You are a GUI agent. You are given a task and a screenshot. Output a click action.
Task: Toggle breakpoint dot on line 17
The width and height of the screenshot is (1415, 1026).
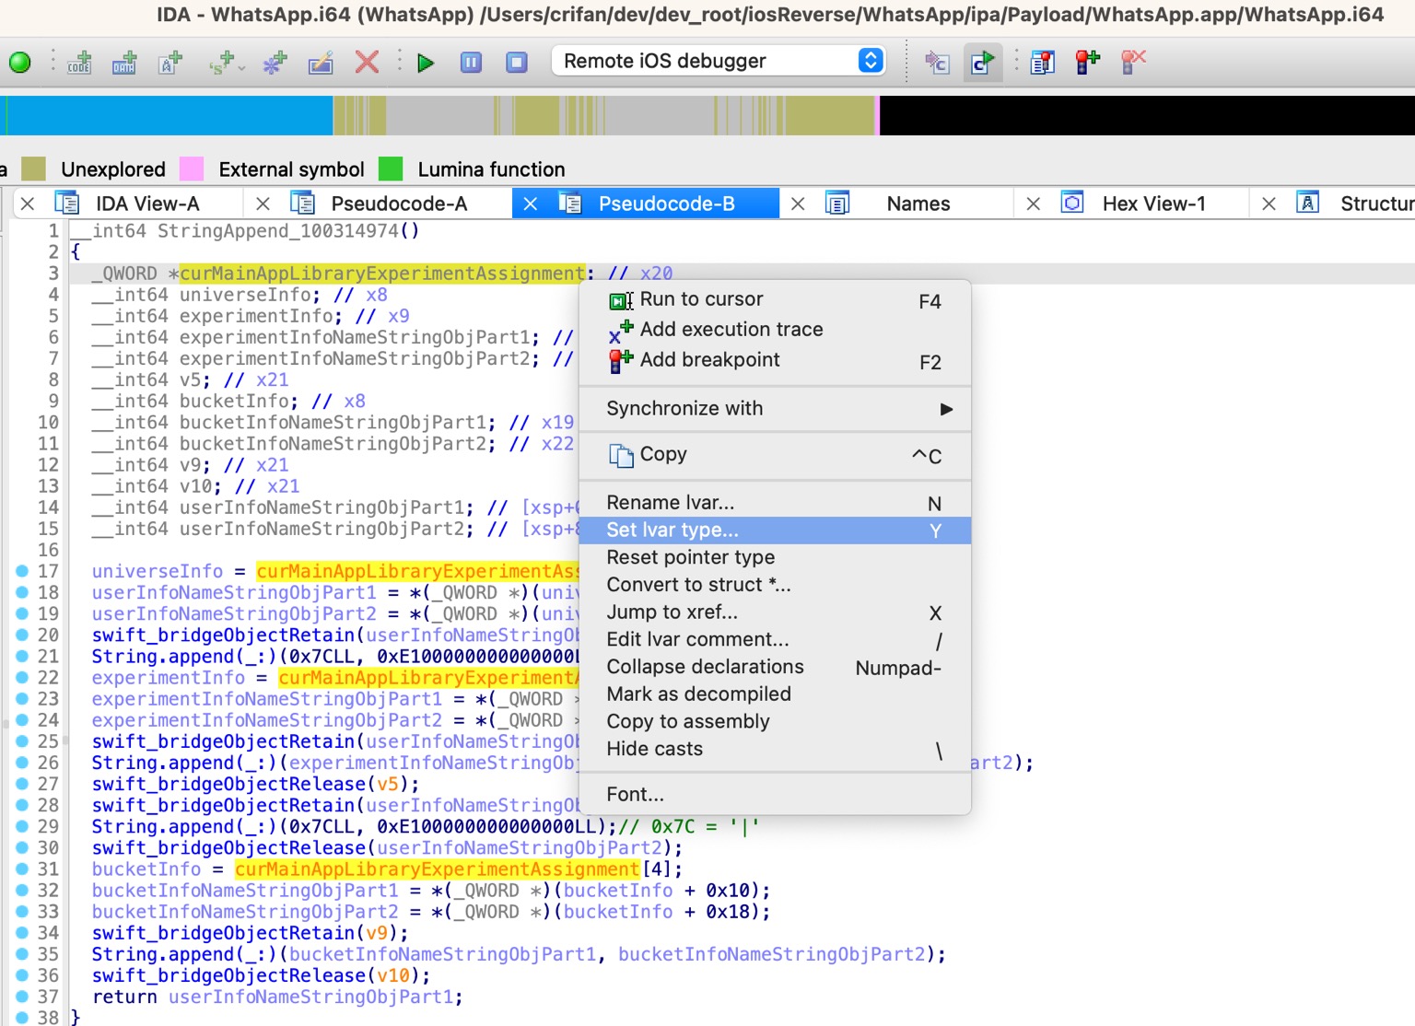(22, 571)
